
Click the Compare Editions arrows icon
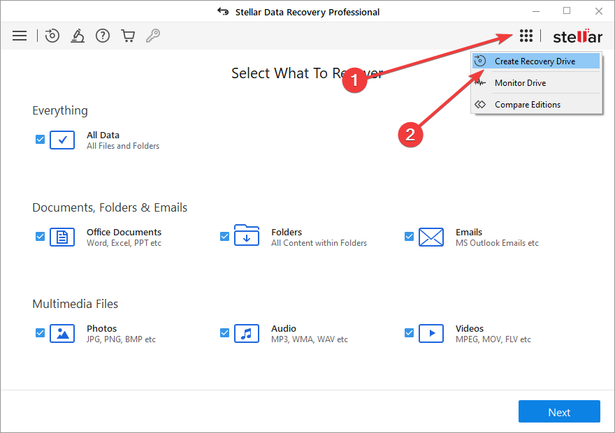click(x=480, y=105)
